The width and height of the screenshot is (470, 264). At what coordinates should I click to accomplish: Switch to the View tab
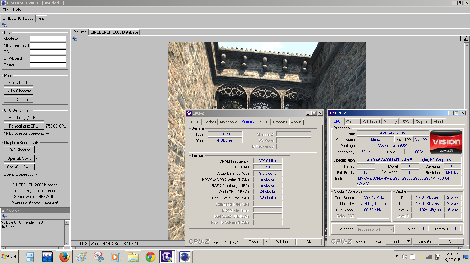(x=42, y=19)
